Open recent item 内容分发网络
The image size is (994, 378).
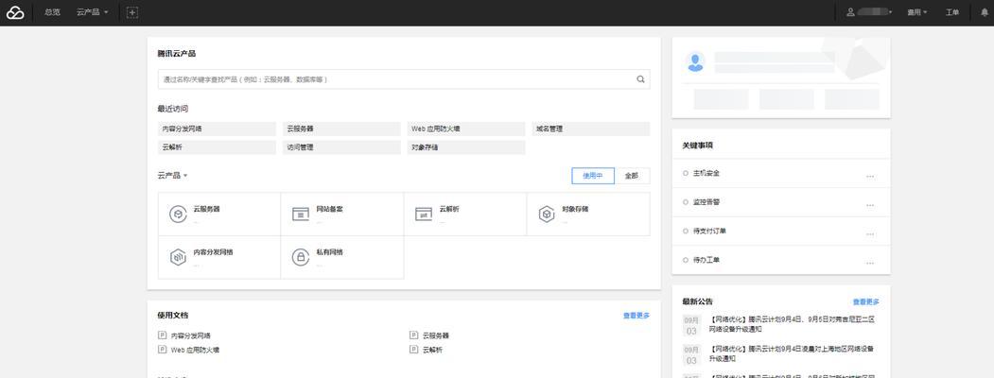(217, 129)
